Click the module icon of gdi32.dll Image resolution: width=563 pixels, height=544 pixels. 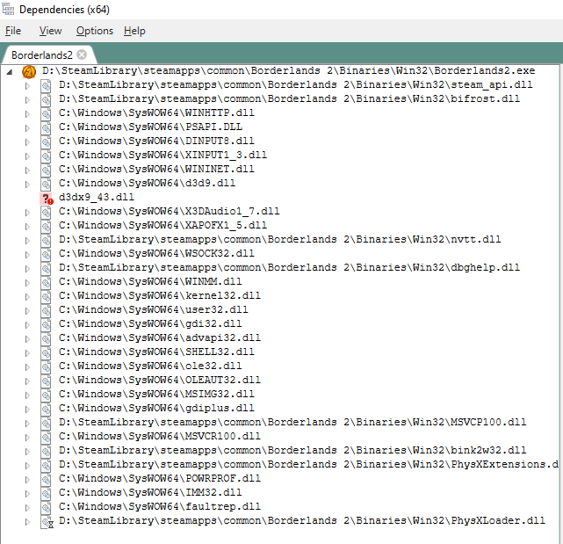46,325
